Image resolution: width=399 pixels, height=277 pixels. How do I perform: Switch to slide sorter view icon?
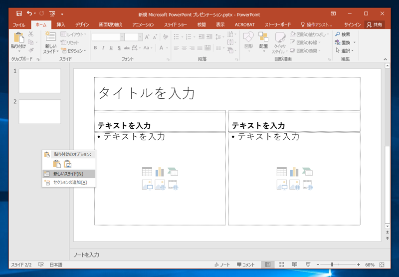(x=281, y=265)
